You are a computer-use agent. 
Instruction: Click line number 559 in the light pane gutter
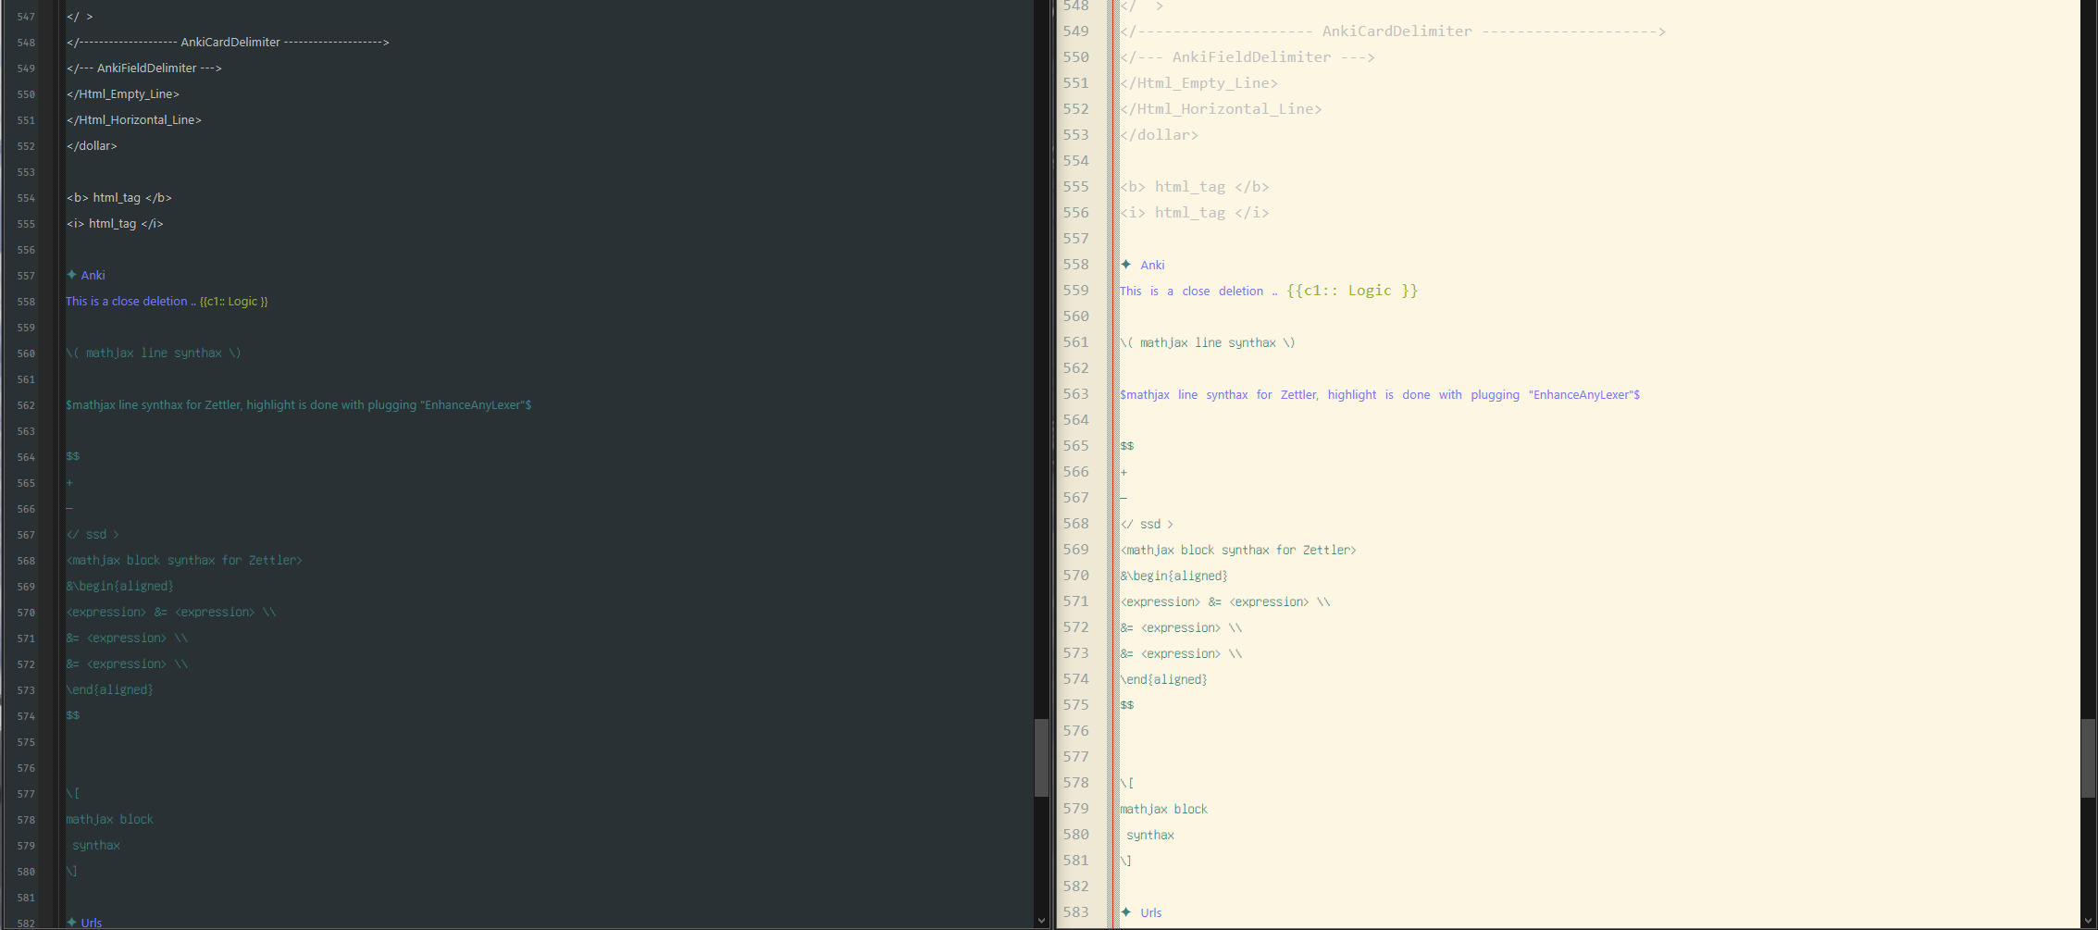[x=1075, y=291]
